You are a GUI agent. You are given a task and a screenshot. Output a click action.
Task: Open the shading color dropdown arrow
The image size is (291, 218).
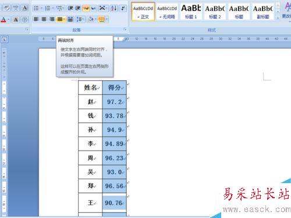(95, 19)
